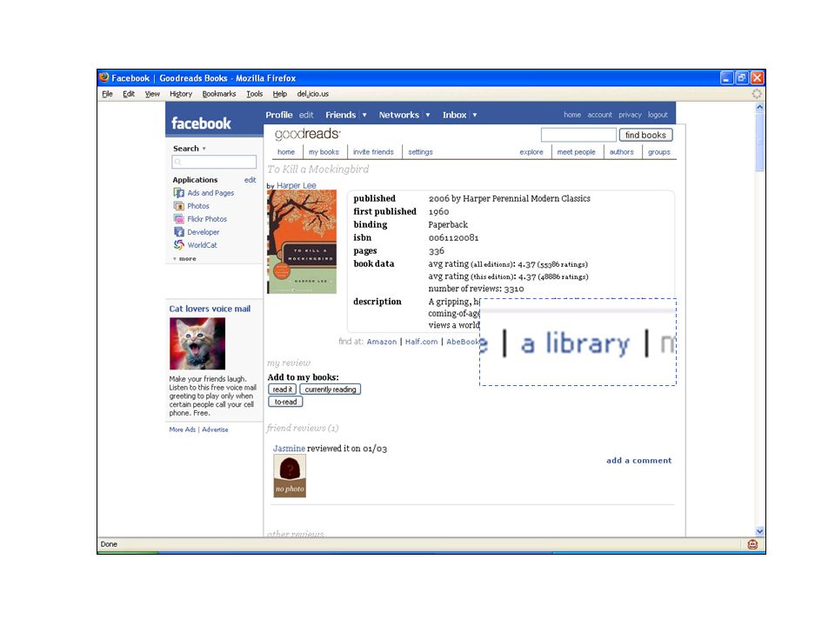
Task: Click the Firefox activity throbber icon
Action: click(x=757, y=94)
